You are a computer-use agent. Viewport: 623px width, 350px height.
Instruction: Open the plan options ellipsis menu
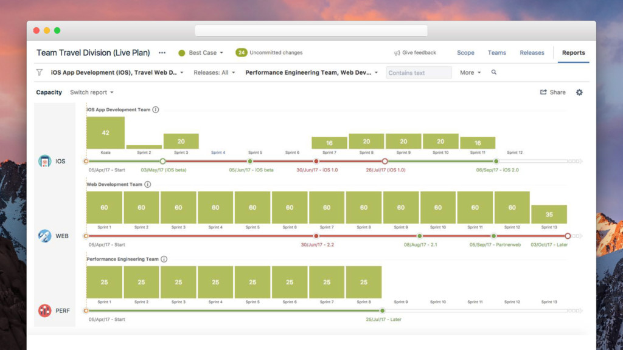(162, 53)
